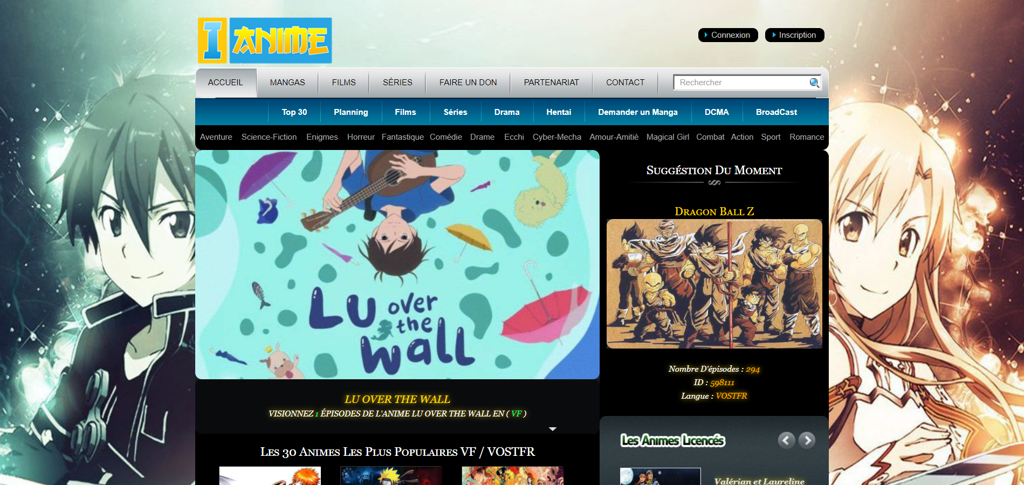Filter by the Comédie genre
1024x485 pixels.
(446, 137)
